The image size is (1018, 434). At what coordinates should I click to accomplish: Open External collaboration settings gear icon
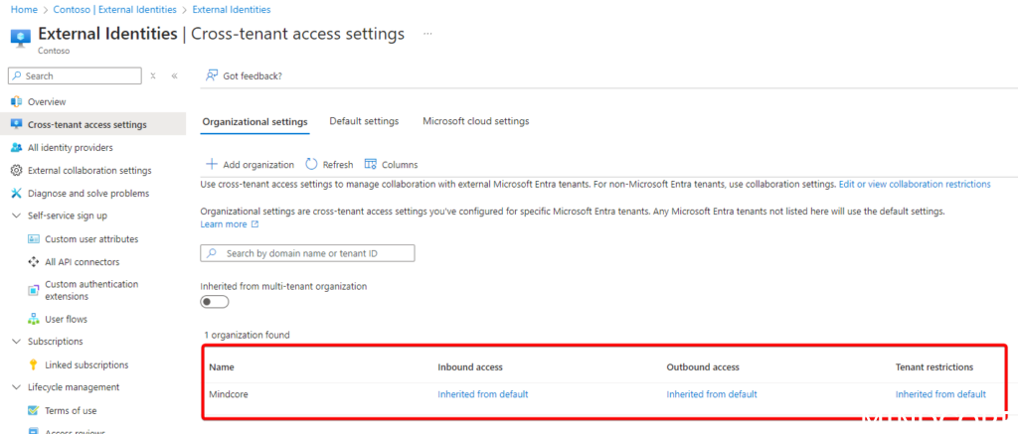(x=16, y=171)
